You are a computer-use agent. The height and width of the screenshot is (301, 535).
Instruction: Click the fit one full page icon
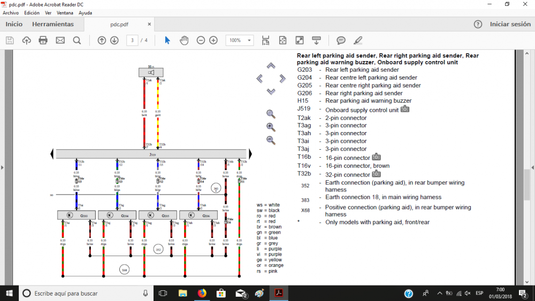tap(282, 40)
